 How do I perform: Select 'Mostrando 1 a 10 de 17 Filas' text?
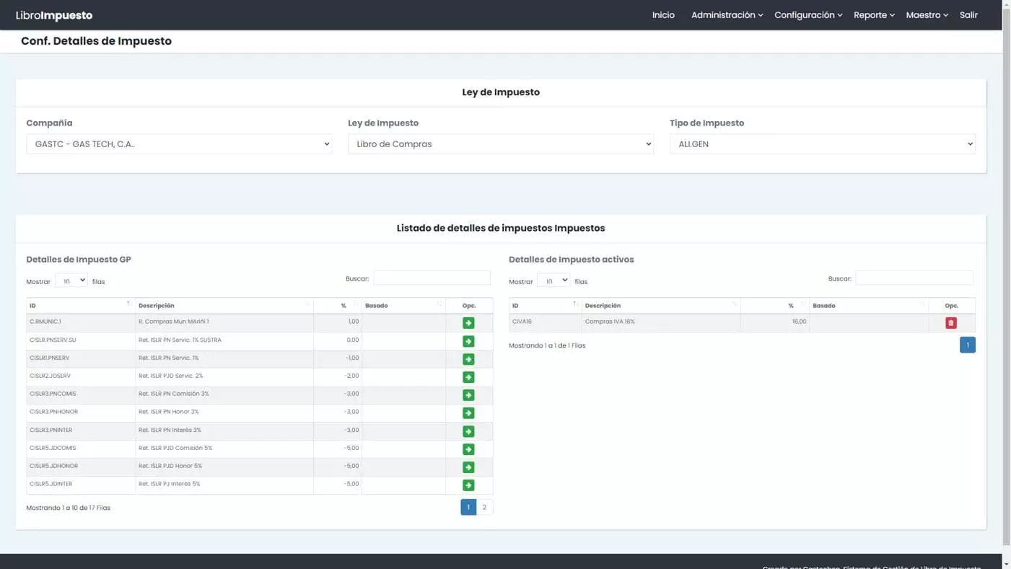(69, 508)
